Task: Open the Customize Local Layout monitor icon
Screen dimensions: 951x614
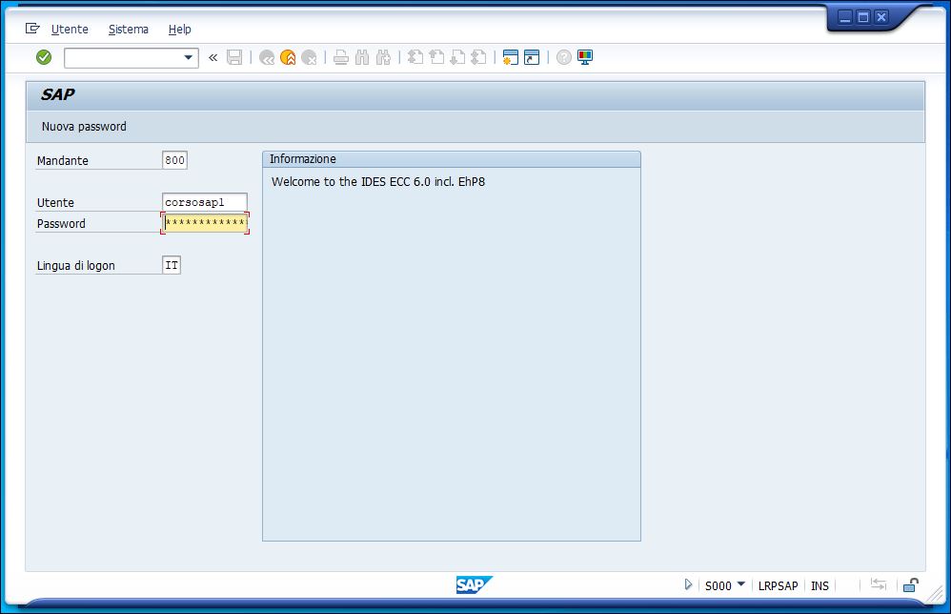Action: click(585, 57)
